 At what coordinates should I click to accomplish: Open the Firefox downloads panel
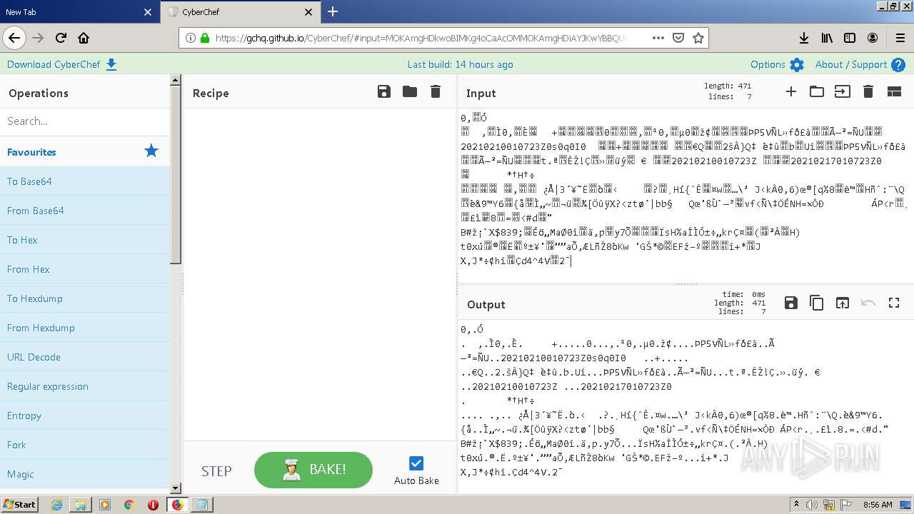click(804, 38)
